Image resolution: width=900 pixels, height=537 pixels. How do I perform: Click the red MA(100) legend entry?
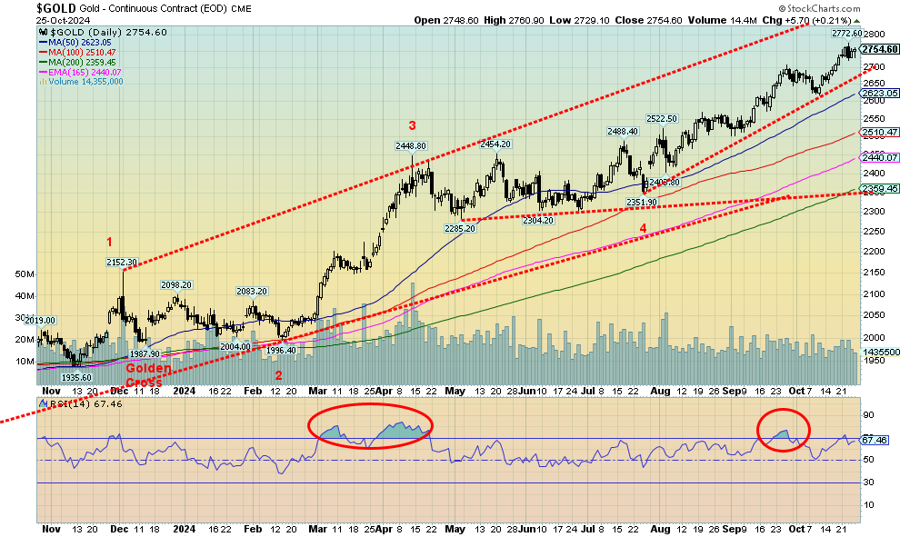coord(79,52)
